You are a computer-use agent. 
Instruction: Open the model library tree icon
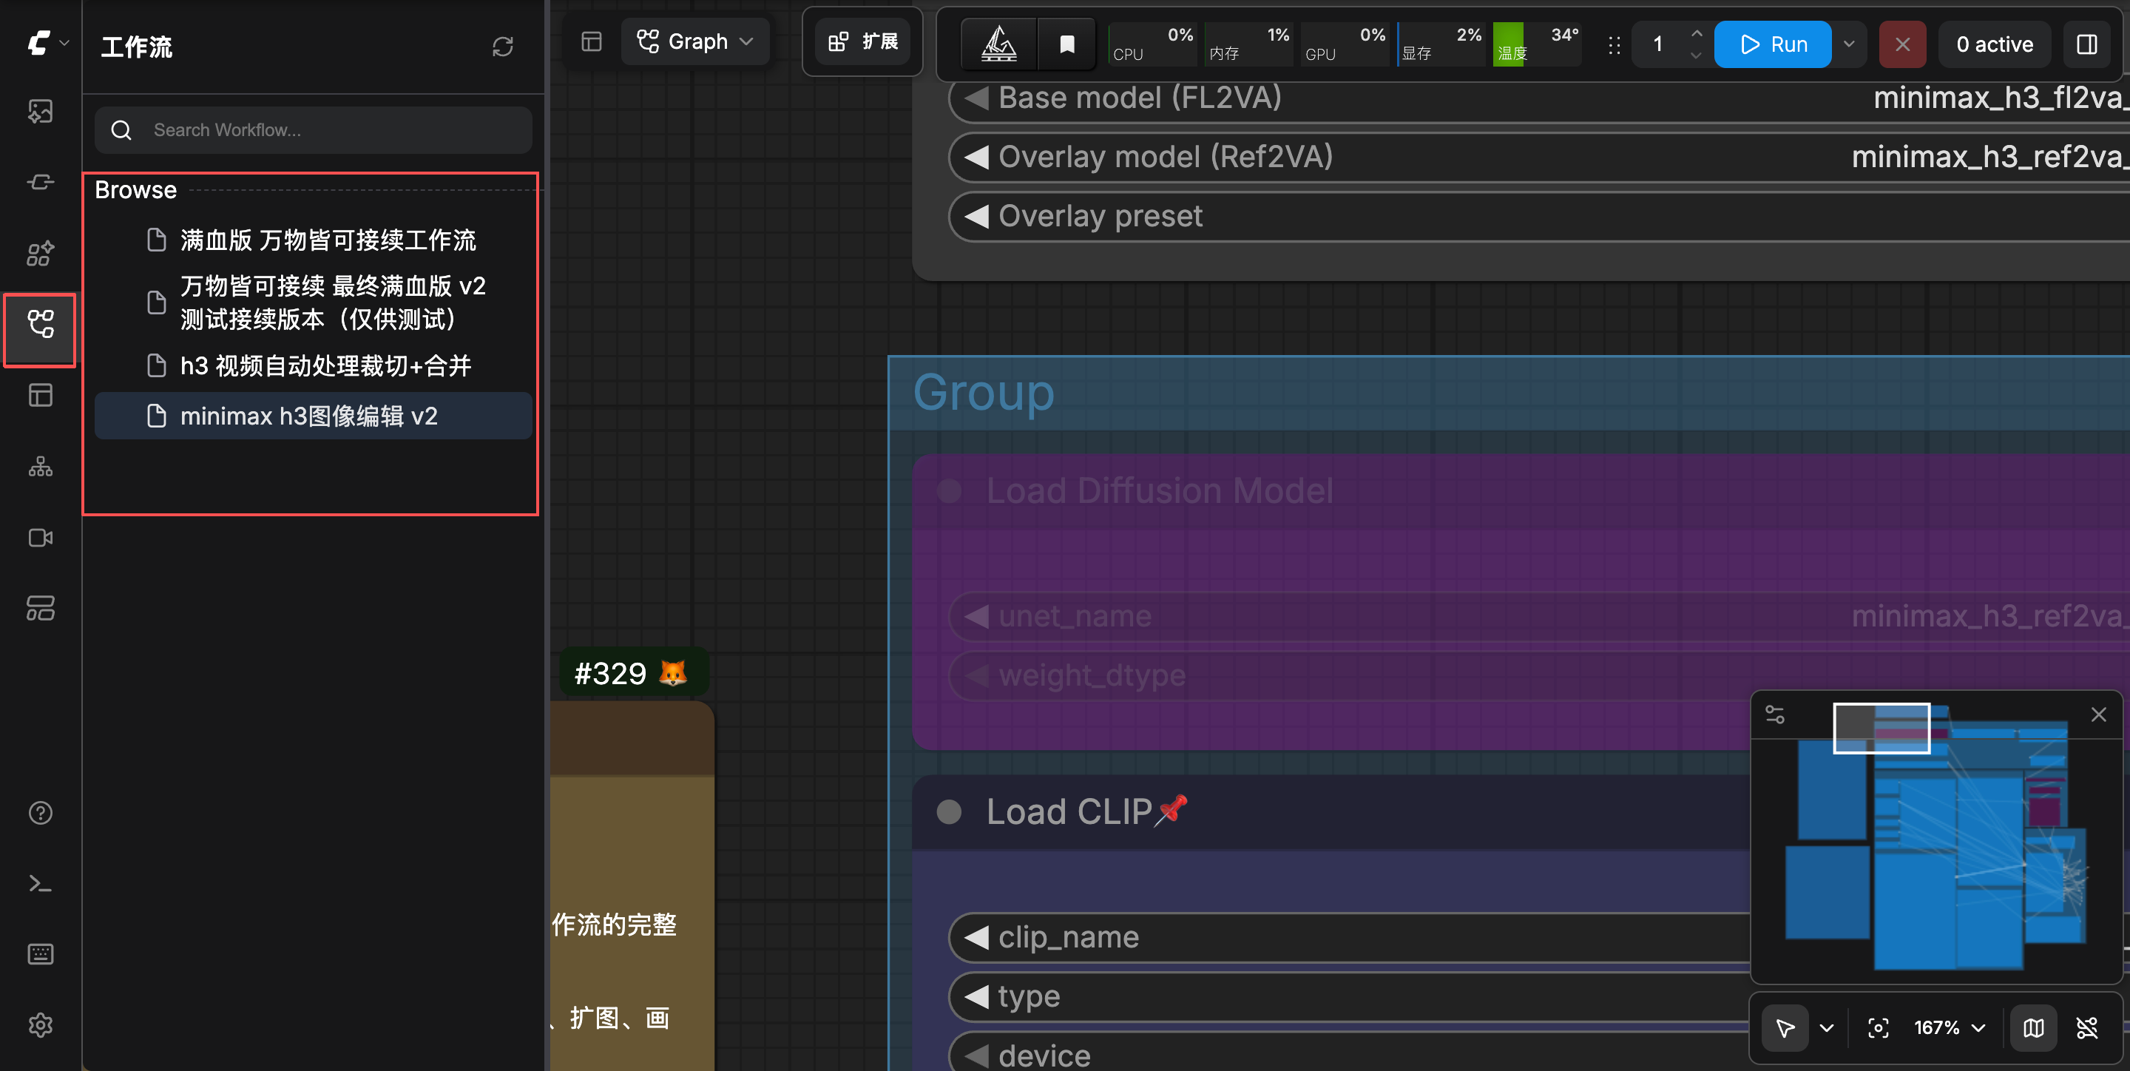point(40,467)
